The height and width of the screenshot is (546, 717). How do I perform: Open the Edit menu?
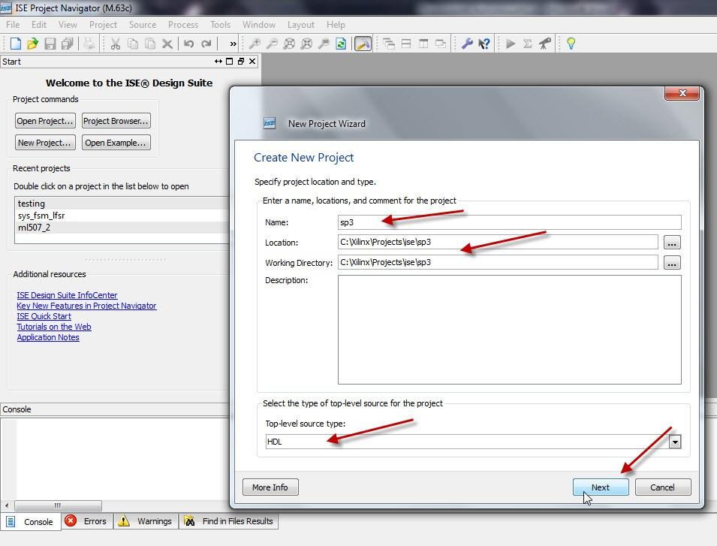click(39, 25)
